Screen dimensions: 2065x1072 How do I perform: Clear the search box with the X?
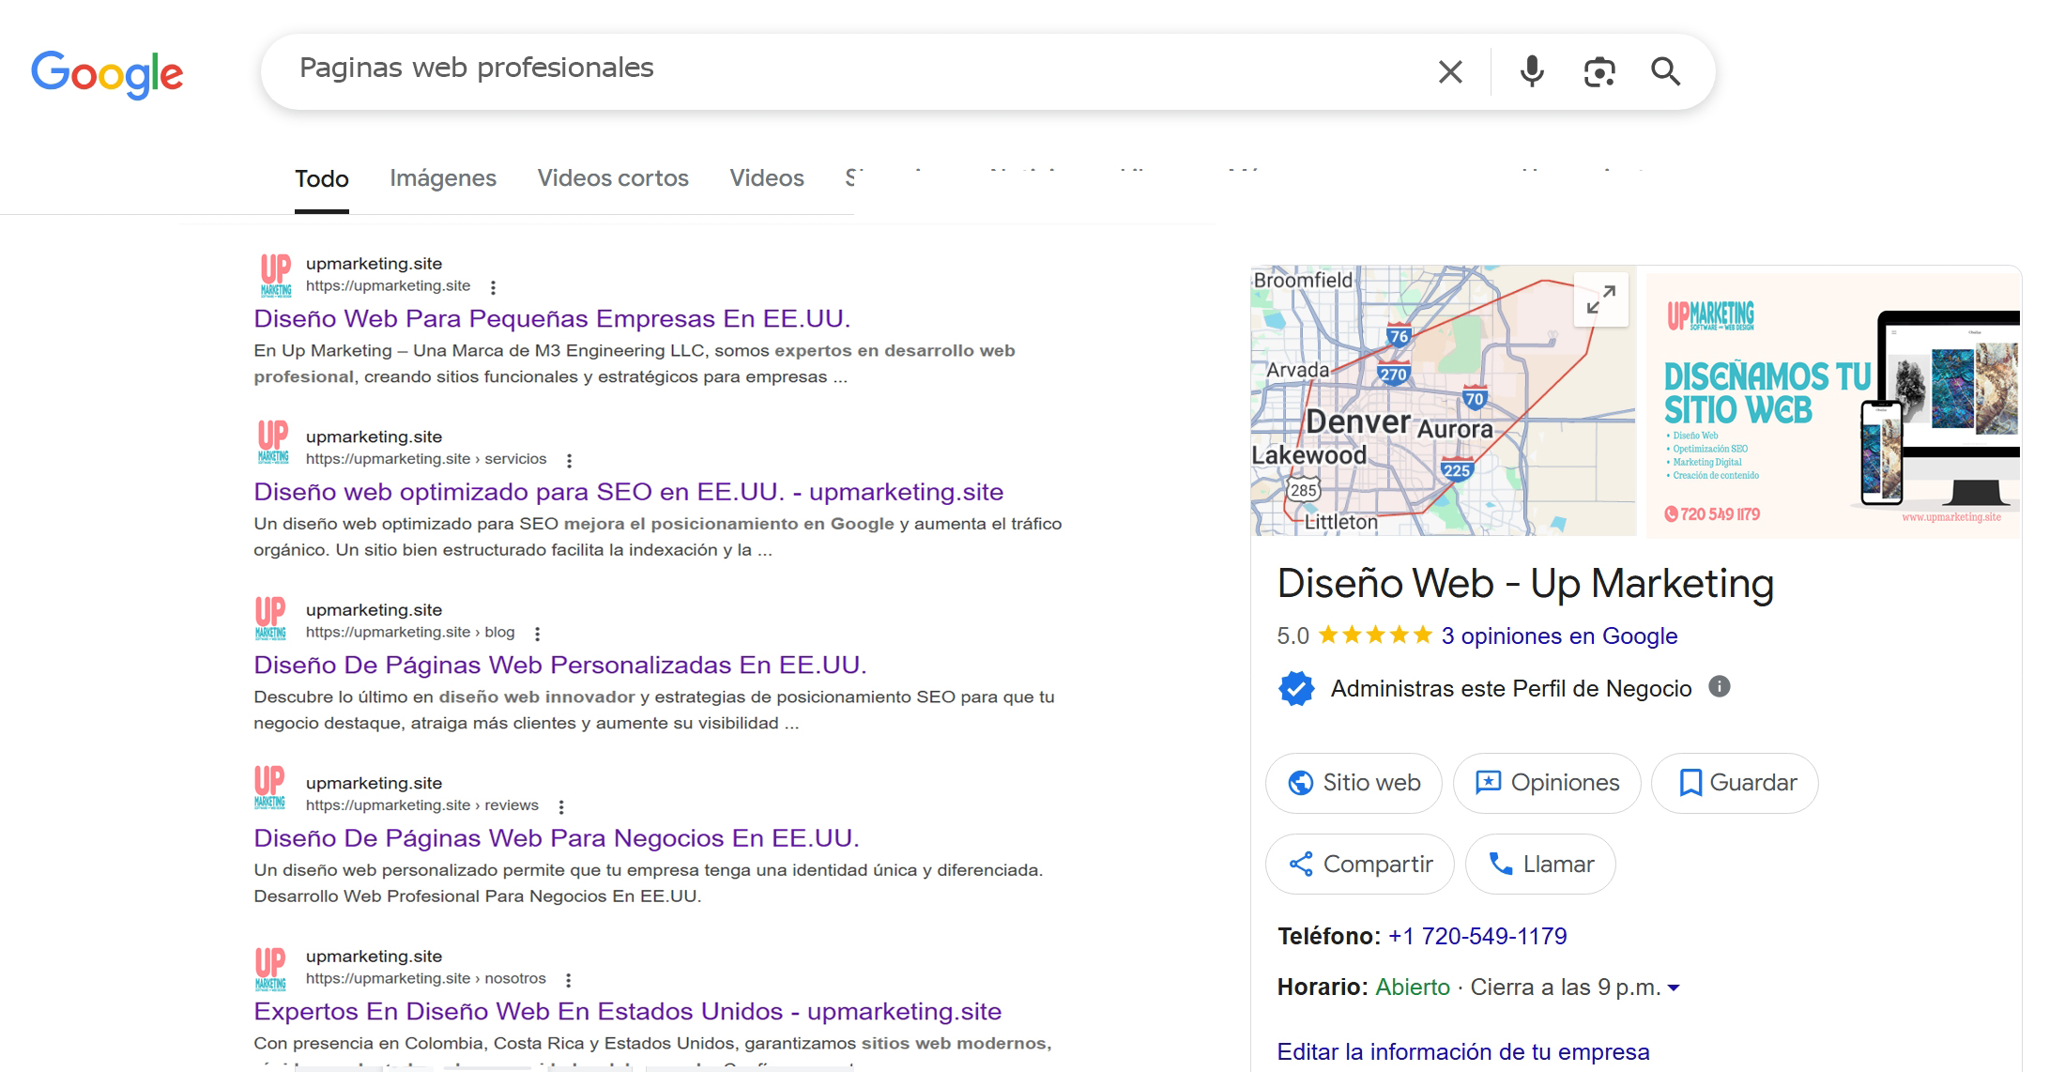[x=1450, y=71]
